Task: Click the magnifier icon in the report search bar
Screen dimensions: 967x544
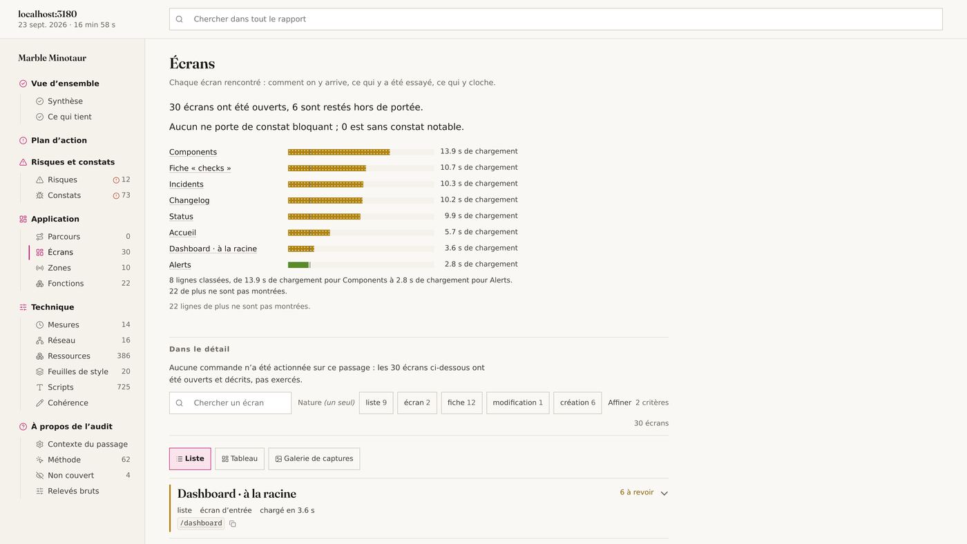Action: (180, 19)
